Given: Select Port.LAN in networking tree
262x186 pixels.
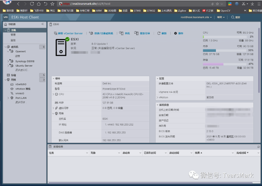Looking at the screenshot, I should (x=21, y=98).
